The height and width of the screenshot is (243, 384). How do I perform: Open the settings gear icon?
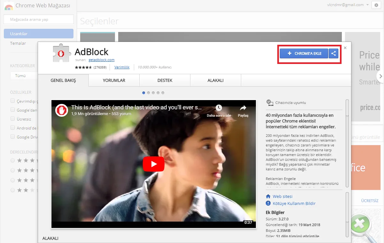(376, 5)
